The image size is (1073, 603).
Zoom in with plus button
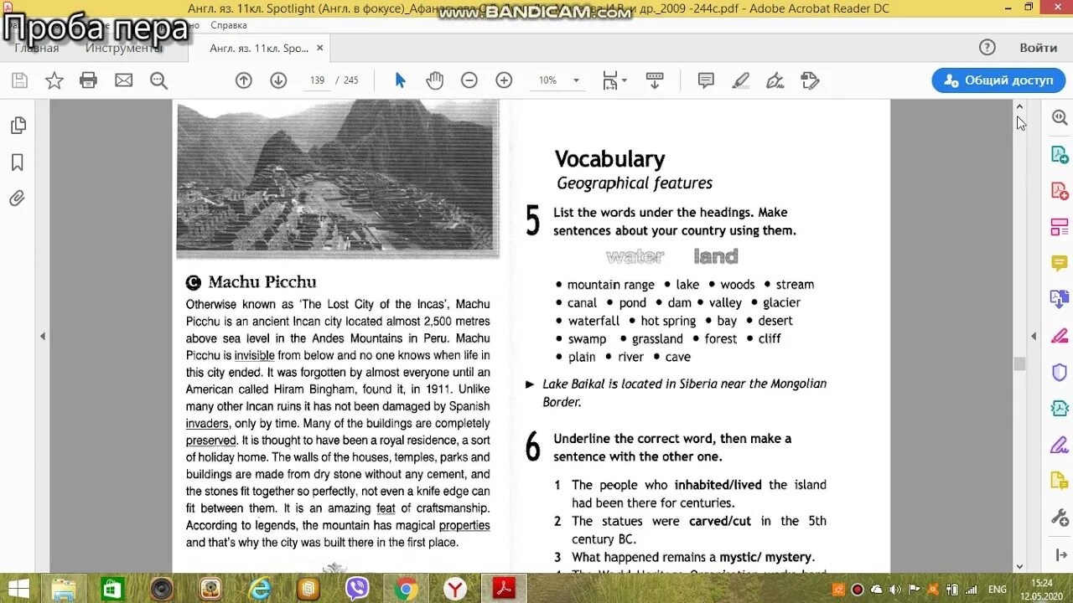tap(504, 80)
